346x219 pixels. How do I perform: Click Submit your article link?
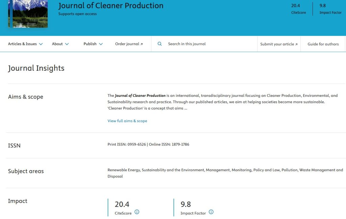coord(279,44)
